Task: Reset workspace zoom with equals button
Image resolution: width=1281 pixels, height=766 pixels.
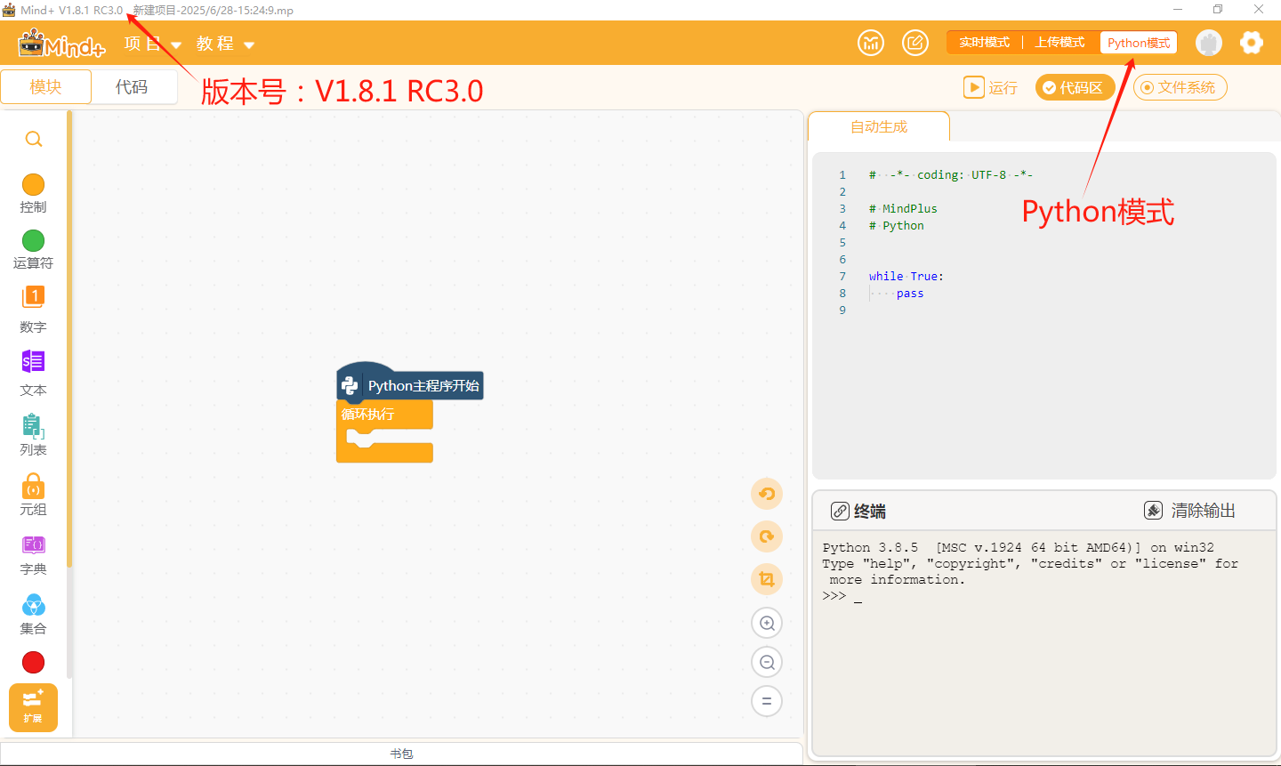Action: pyautogui.click(x=767, y=701)
